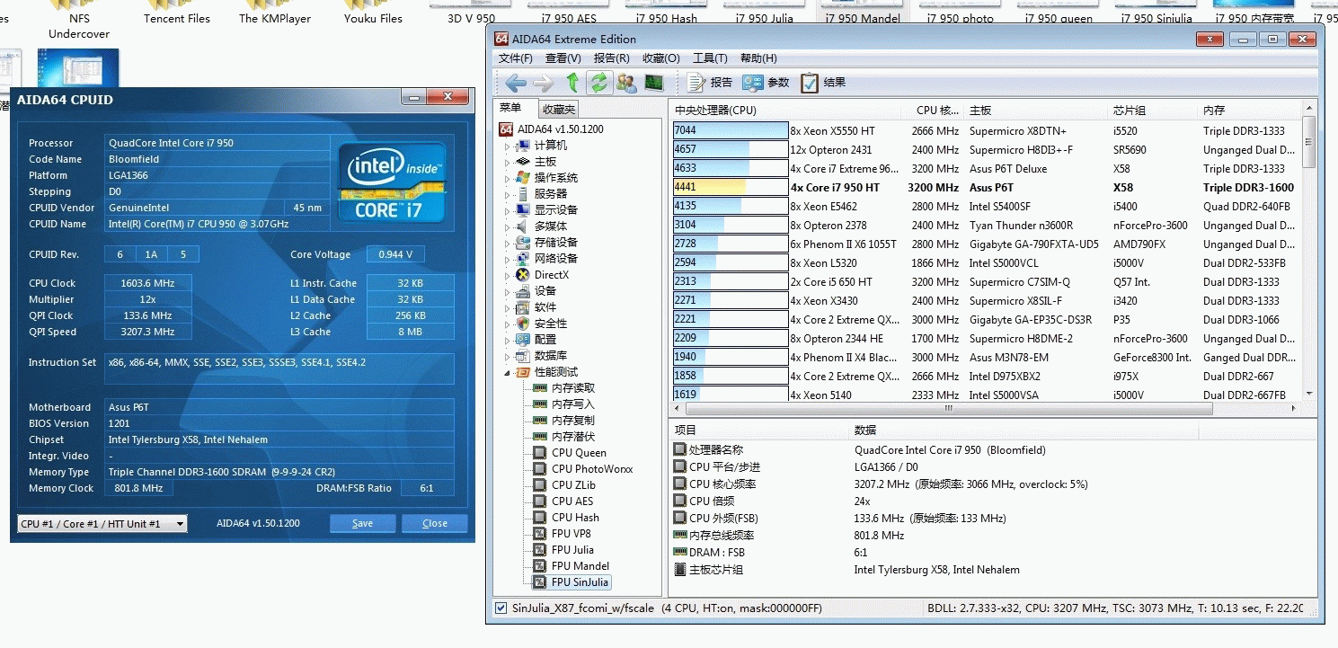Click the system monitor graph icon
Image resolution: width=1338 pixels, height=648 pixels.
(653, 83)
